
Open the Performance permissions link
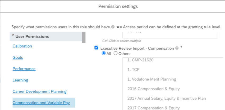(24, 69)
